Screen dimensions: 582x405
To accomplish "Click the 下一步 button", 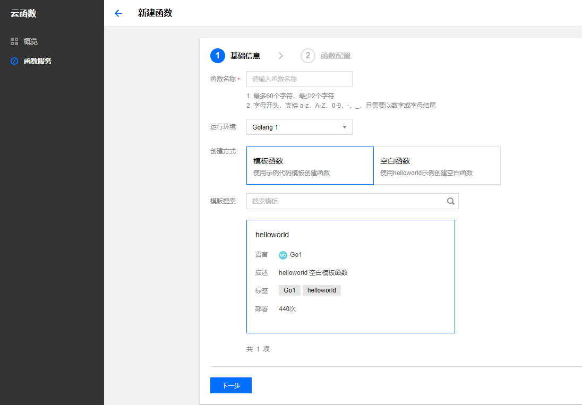I will [230, 385].
